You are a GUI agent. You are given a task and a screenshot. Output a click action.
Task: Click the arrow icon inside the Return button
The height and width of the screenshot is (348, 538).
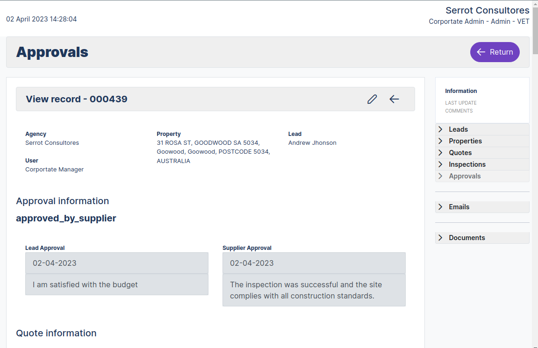pyautogui.click(x=481, y=52)
